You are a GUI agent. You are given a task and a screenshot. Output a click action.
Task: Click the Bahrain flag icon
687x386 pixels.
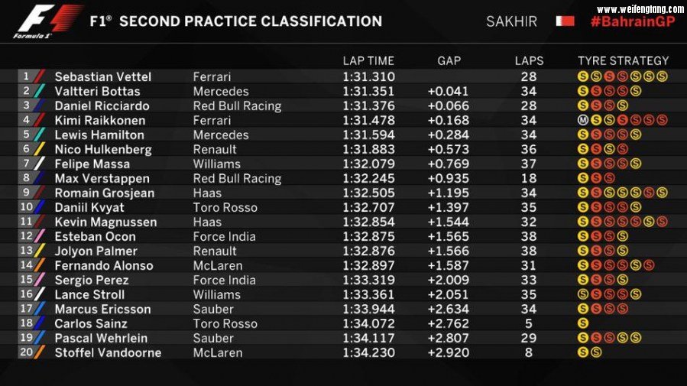565,21
